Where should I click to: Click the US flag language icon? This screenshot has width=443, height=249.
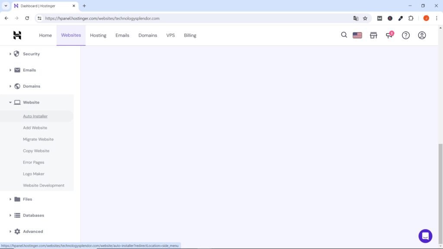click(357, 35)
